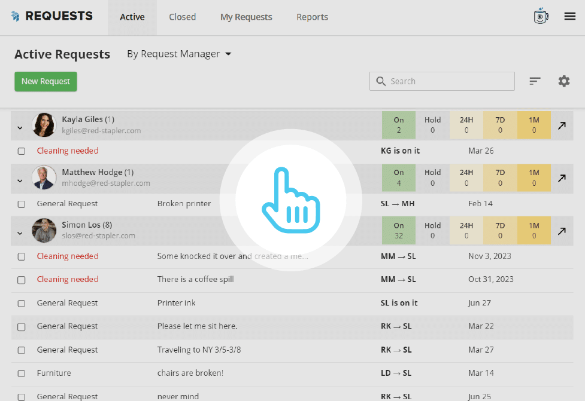This screenshot has width=585, height=401.
Task: Open the settings gear icon
Action: pos(564,81)
